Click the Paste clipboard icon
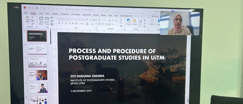 [28, 18]
